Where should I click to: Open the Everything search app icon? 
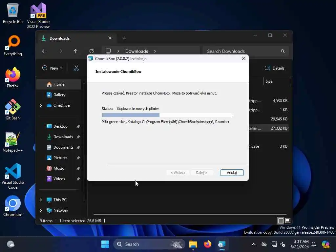[x=13, y=45]
